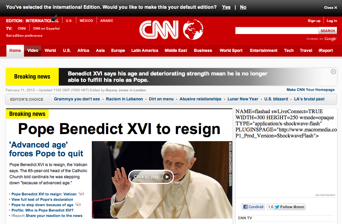Click Make CNN Your Homepage
The width and height of the screenshot is (342, 224).
click(x=311, y=90)
